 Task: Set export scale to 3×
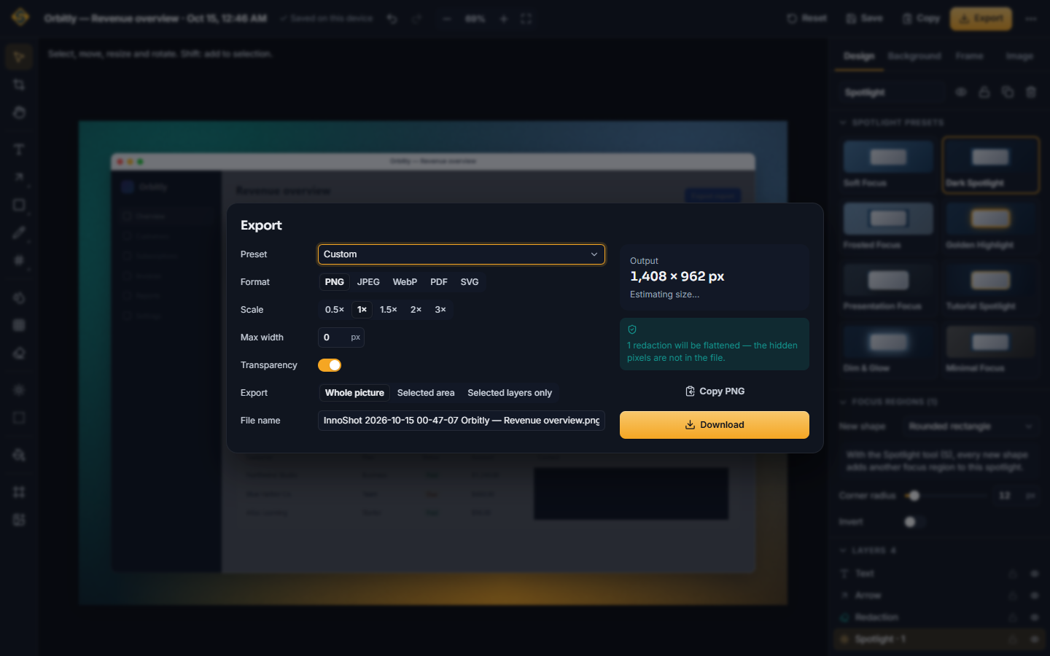point(440,310)
